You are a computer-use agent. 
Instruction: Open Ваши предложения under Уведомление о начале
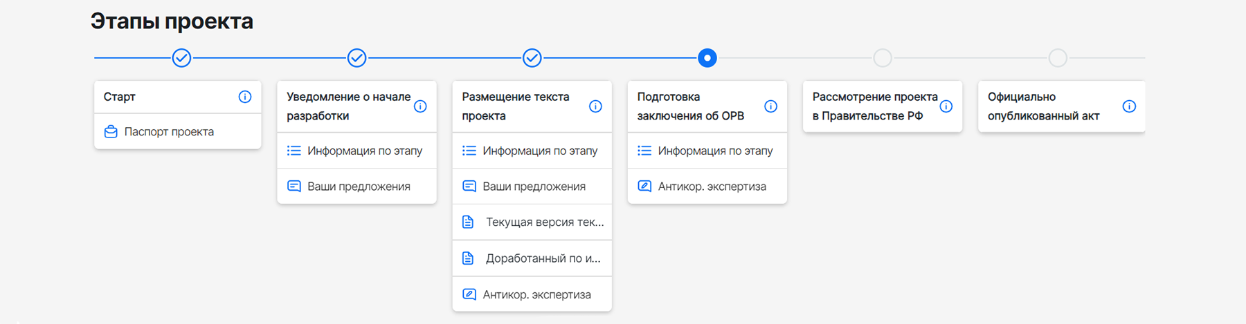[359, 187]
